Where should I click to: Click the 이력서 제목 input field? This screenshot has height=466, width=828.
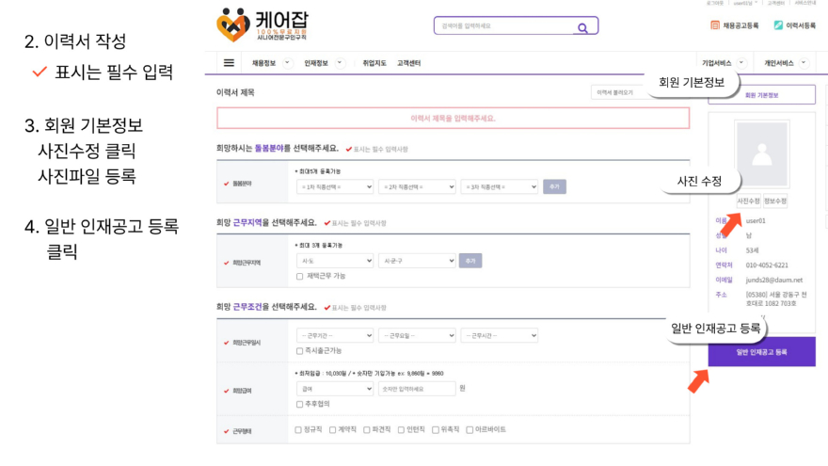click(453, 119)
